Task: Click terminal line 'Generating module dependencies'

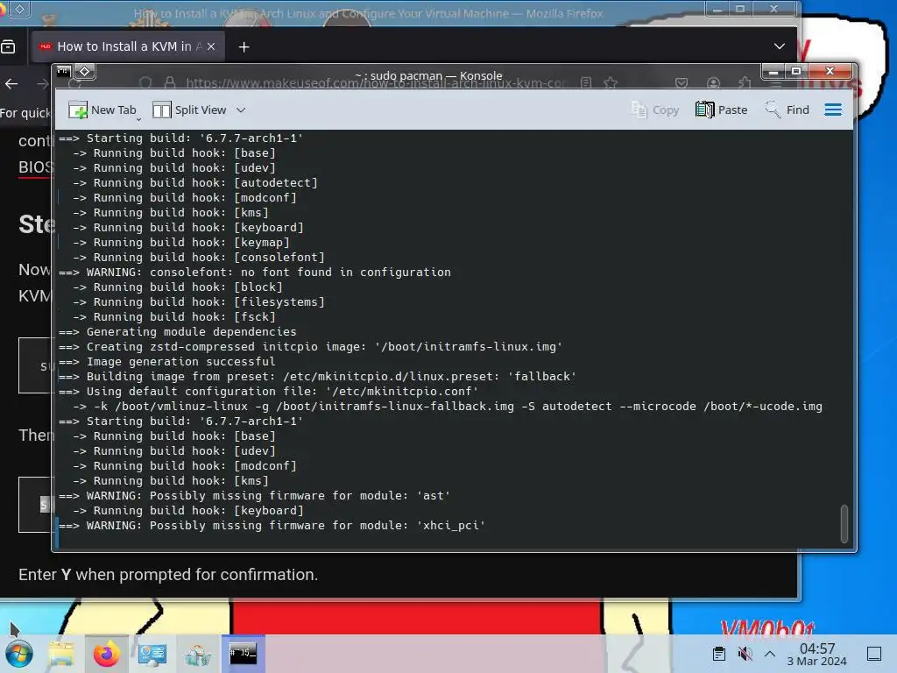Action: click(x=192, y=332)
